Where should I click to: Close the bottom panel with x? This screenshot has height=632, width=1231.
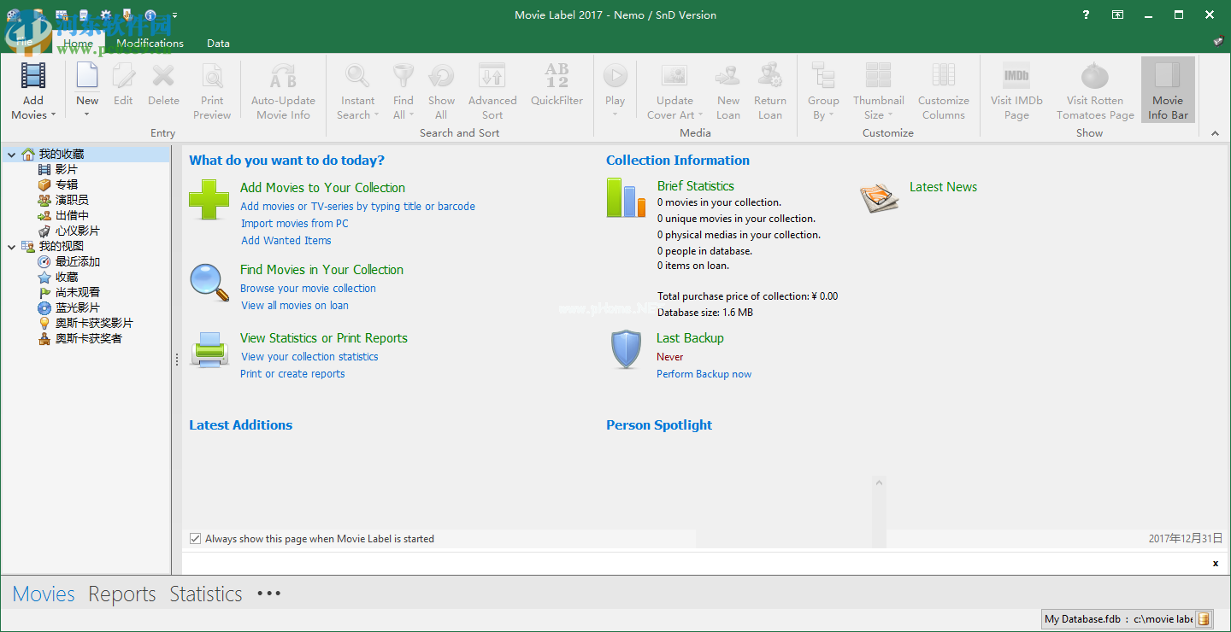click(1216, 564)
